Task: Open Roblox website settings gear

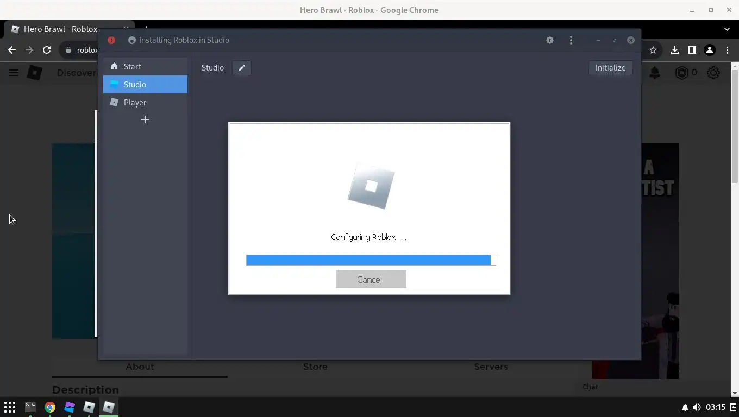Action: coord(713,73)
